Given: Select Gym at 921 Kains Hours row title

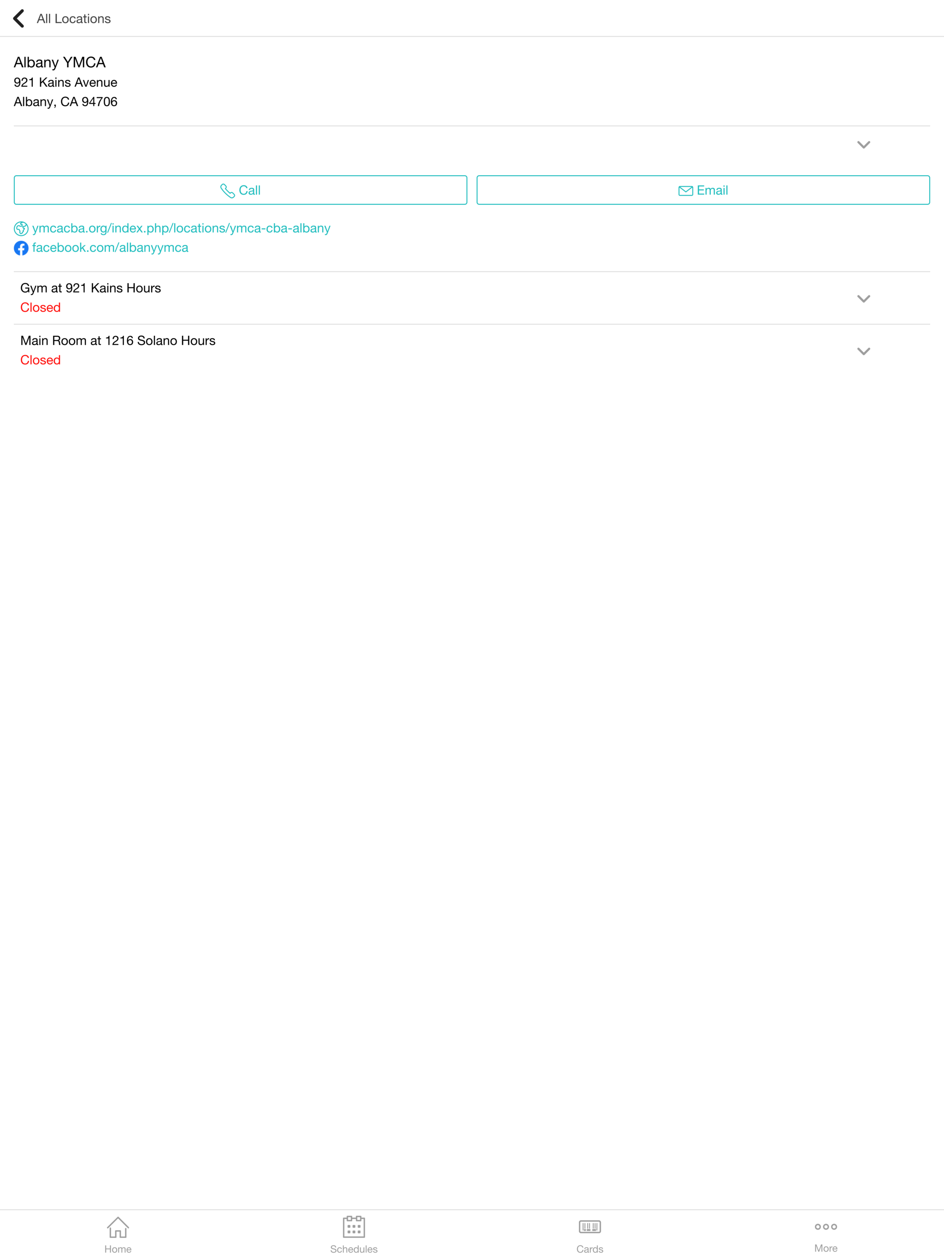Looking at the screenshot, I should [90, 288].
